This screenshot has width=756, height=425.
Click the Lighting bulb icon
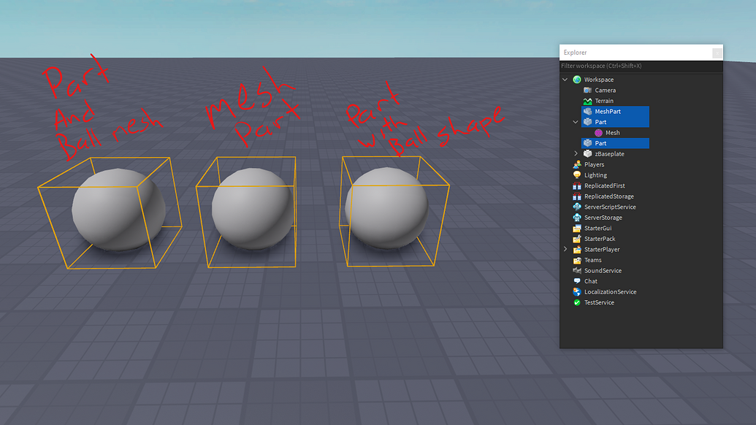click(576, 175)
